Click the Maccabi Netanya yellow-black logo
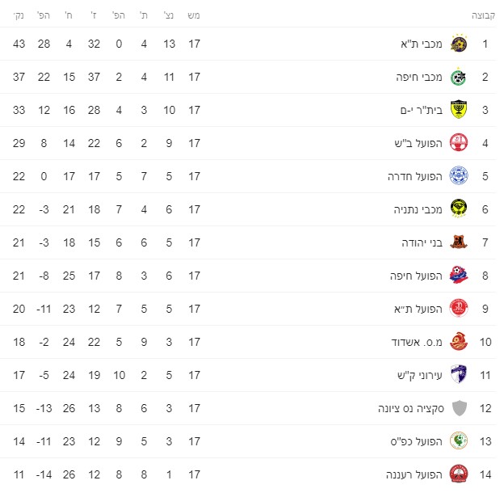 pyautogui.click(x=459, y=209)
